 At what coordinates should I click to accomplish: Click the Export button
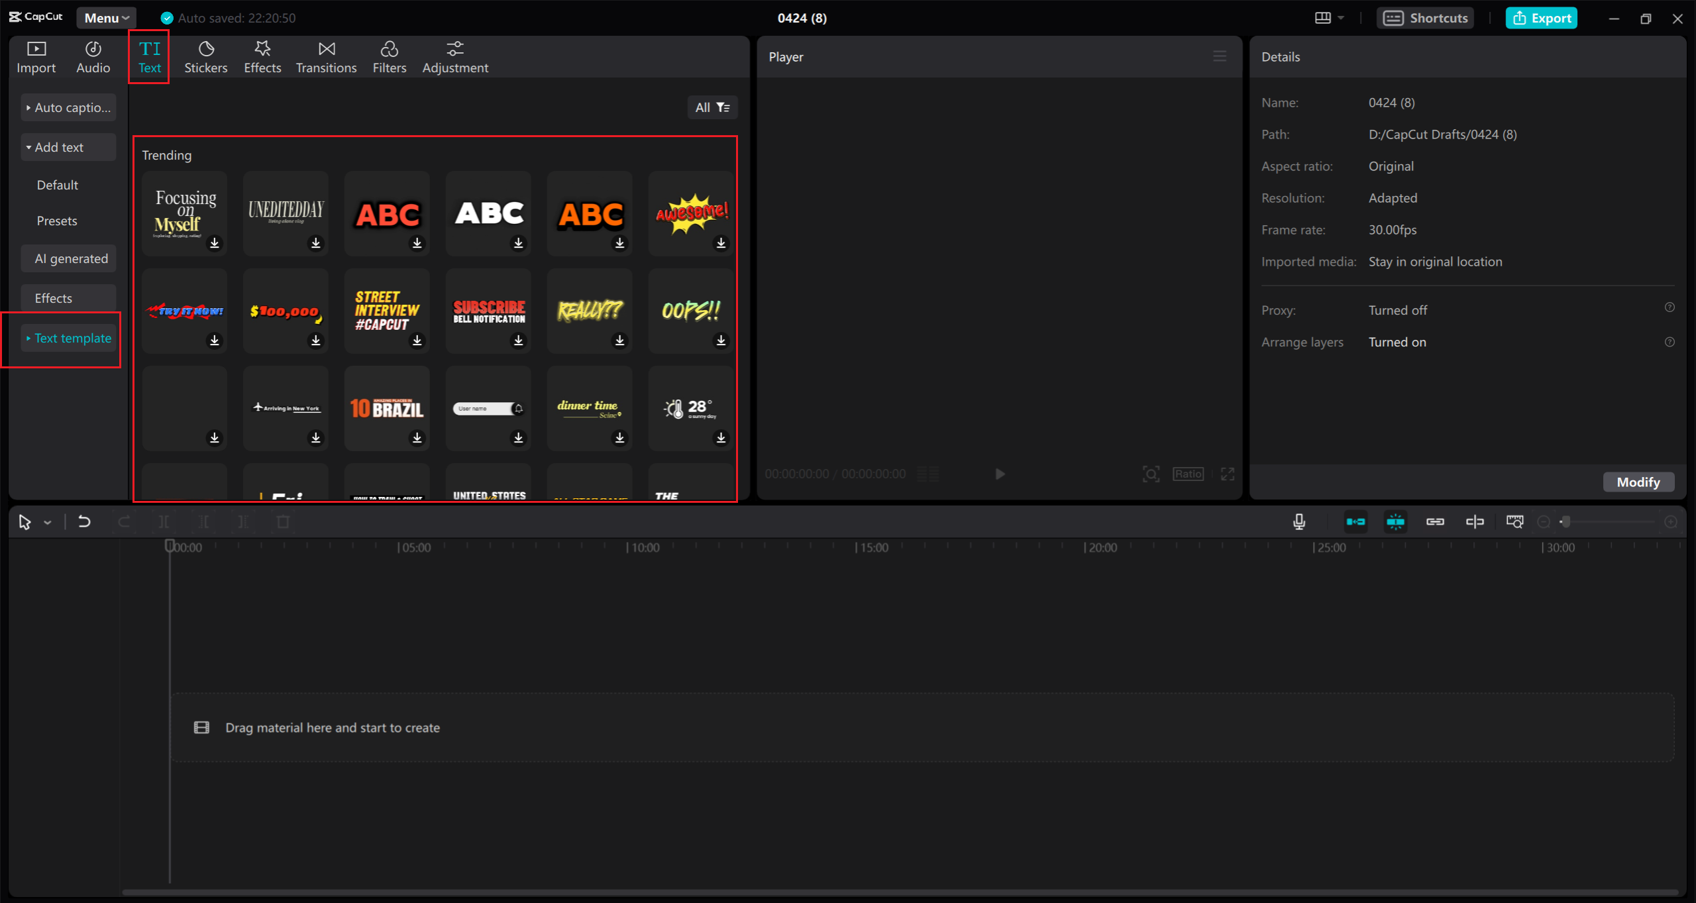(1542, 17)
